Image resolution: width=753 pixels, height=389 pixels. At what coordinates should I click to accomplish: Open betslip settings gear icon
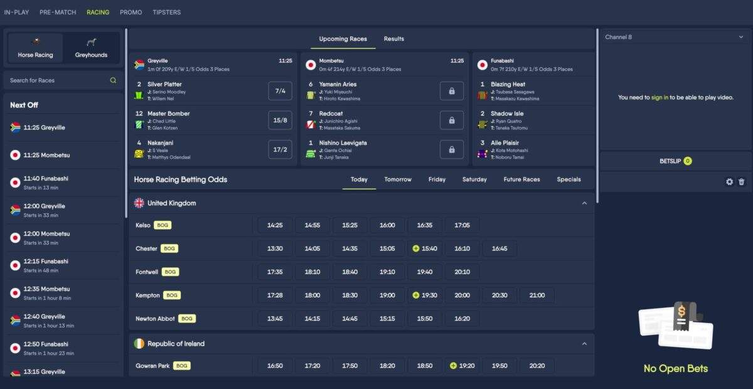[729, 182]
